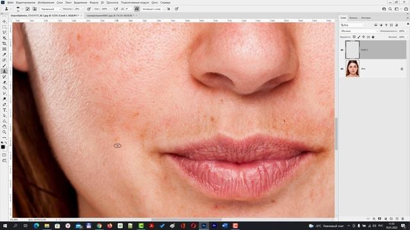Filter layers by adjustment layers
410x230 pixels.
point(381,25)
